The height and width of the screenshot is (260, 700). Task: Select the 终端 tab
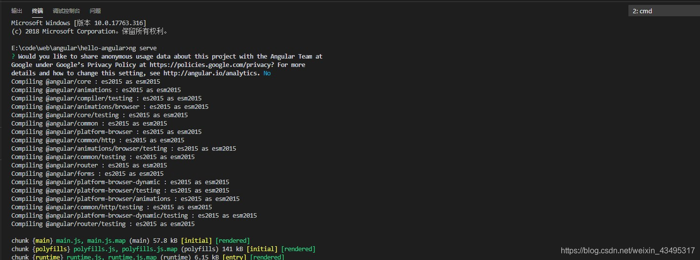[38, 11]
